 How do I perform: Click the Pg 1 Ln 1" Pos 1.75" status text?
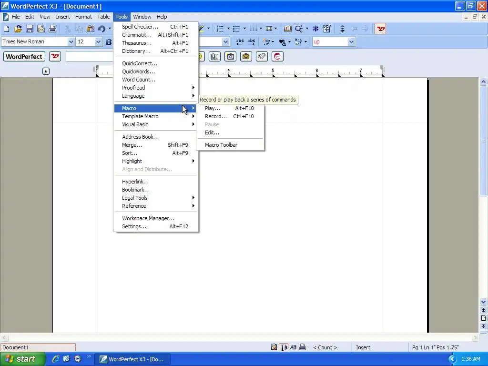(436, 347)
